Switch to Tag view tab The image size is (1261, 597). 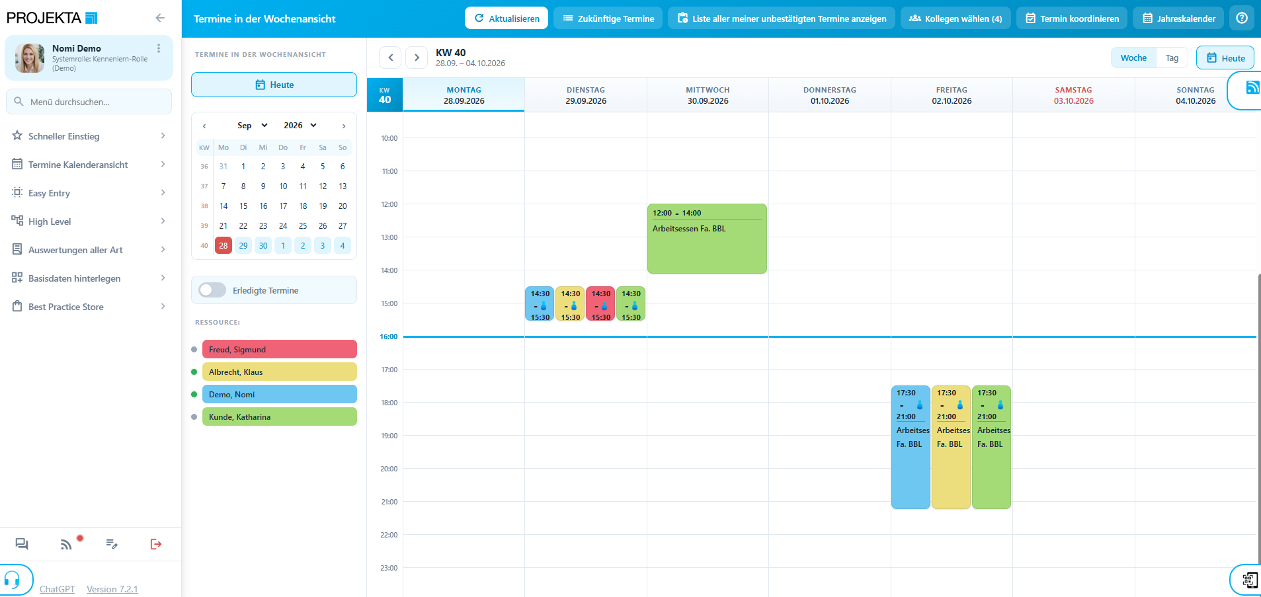click(1172, 58)
